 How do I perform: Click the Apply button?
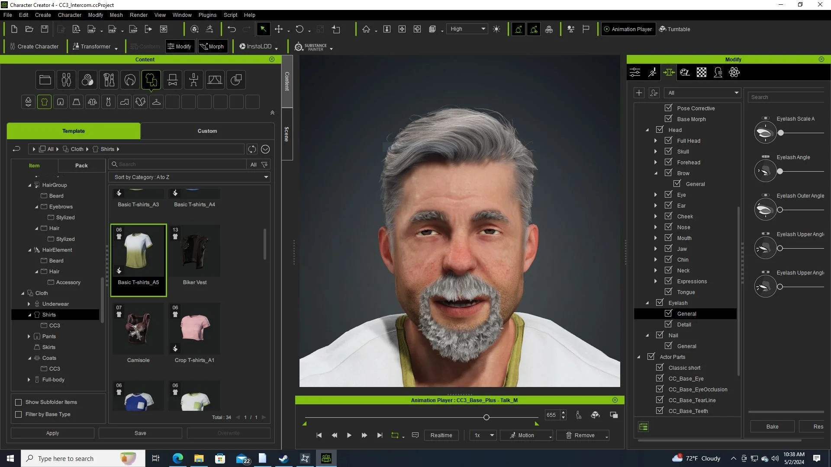pyautogui.click(x=52, y=433)
